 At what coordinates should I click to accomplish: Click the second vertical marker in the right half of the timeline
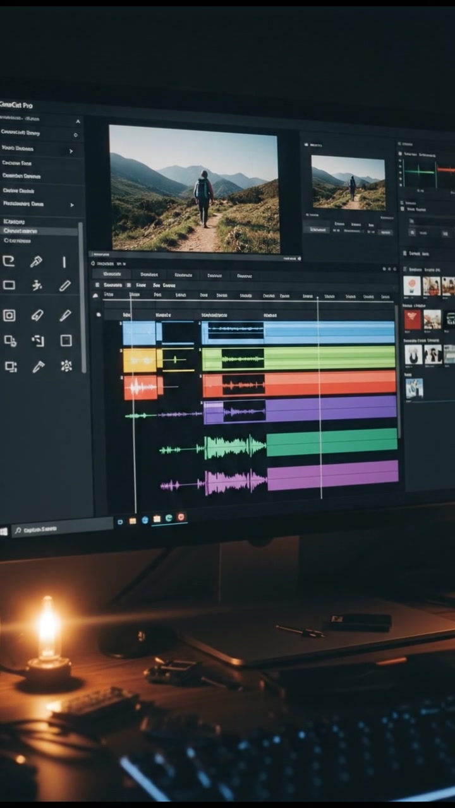point(319,398)
